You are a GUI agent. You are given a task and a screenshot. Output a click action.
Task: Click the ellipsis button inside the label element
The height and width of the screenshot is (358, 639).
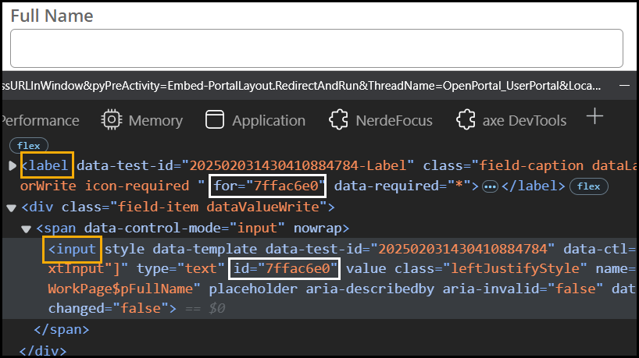pyautogui.click(x=490, y=186)
